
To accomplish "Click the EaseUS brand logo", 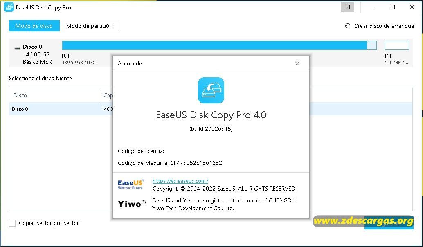I will [131, 184].
